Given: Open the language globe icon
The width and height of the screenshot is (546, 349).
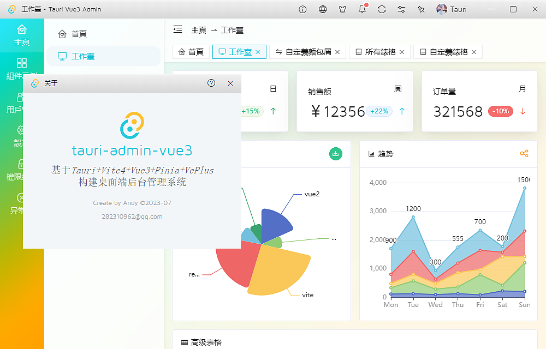Looking at the screenshot, I should (322, 9).
